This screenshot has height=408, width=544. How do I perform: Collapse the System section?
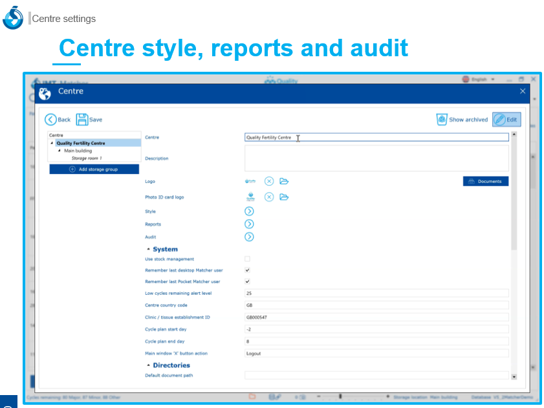[148, 249]
